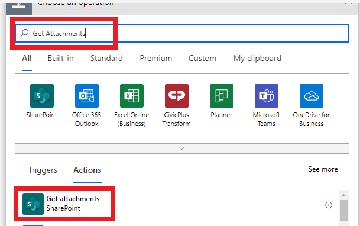Open the My clipboard tab

(257, 59)
